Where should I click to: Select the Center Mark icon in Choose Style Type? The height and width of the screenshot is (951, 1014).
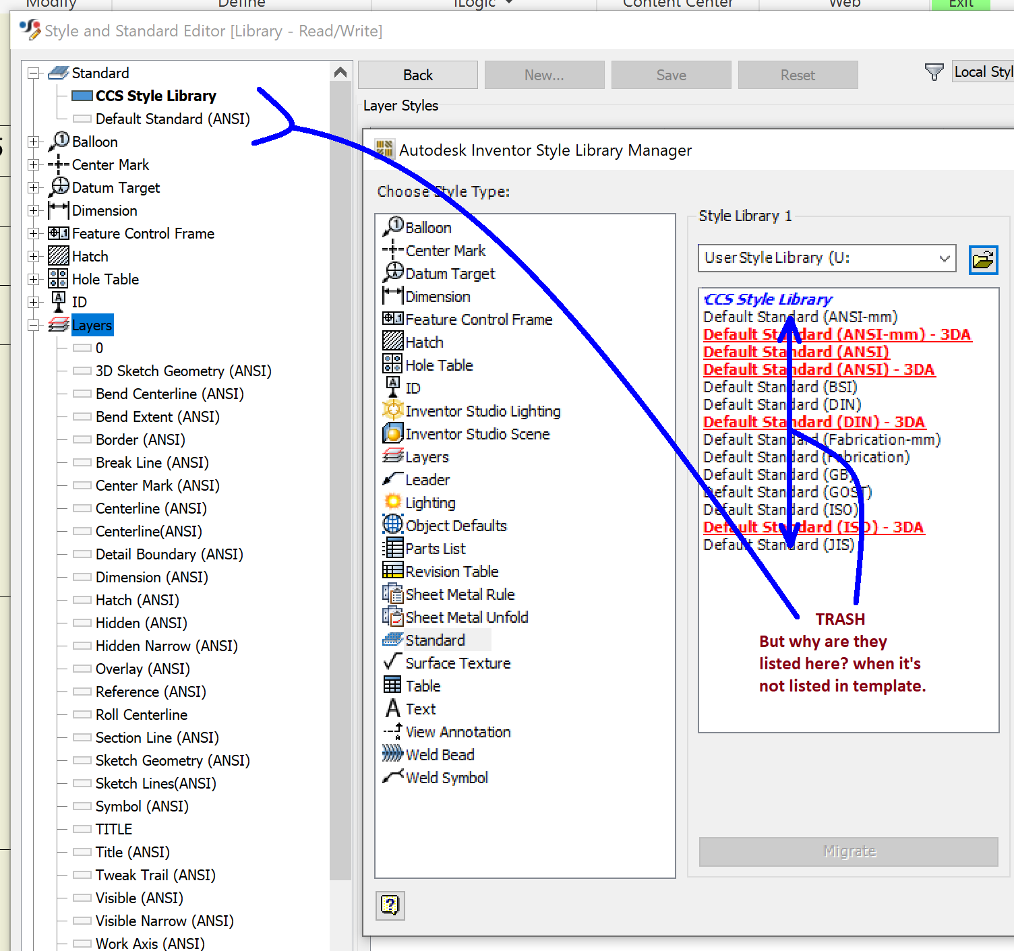[393, 250]
